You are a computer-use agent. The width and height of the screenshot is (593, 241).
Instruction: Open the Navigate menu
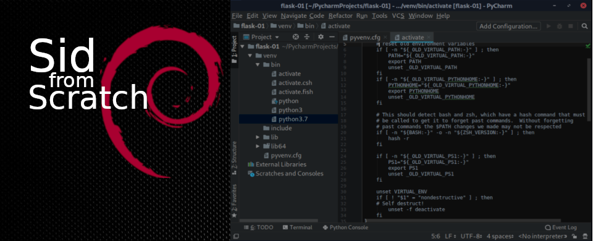coord(294,15)
